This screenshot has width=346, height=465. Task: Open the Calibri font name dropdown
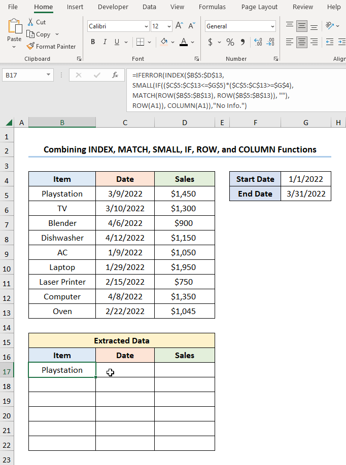(147, 26)
